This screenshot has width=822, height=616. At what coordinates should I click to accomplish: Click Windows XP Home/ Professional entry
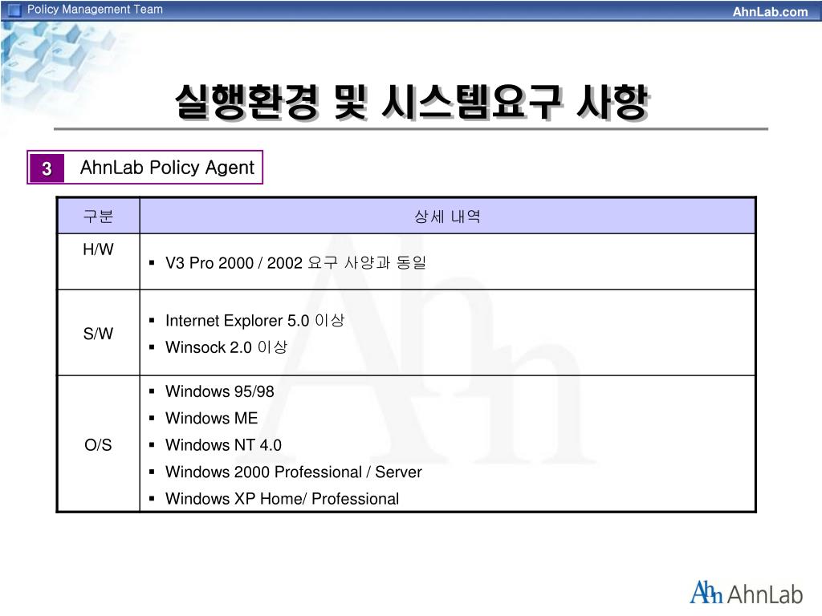click(x=282, y=499)
